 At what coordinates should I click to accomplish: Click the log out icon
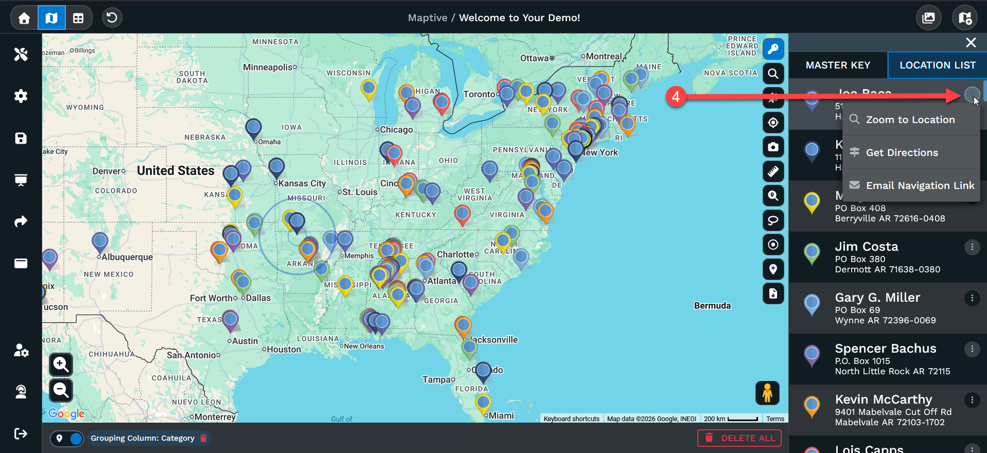tap(21, 433)
